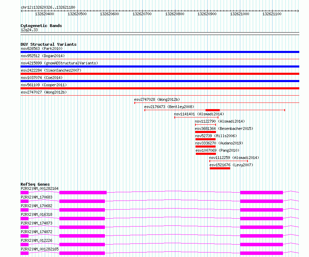Click the nsv1141401 thin red feature line

pos(196,117)
